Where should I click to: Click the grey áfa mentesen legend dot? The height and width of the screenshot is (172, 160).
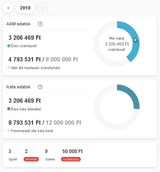[x=9, y=67]
